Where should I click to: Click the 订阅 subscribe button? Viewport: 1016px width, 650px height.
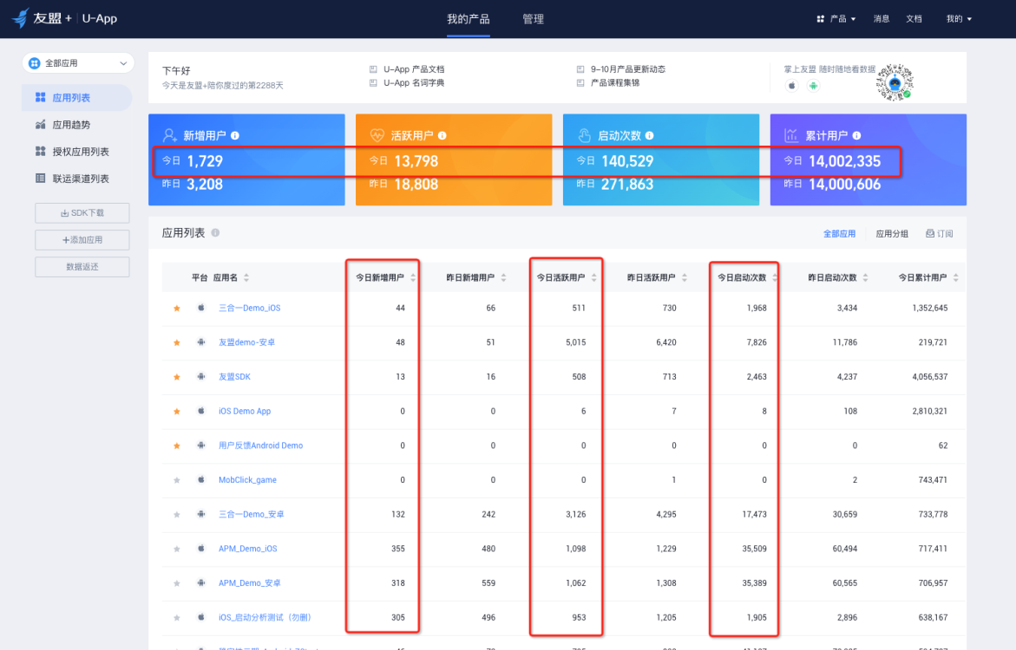pyautogui.click(x=939, y=234)
